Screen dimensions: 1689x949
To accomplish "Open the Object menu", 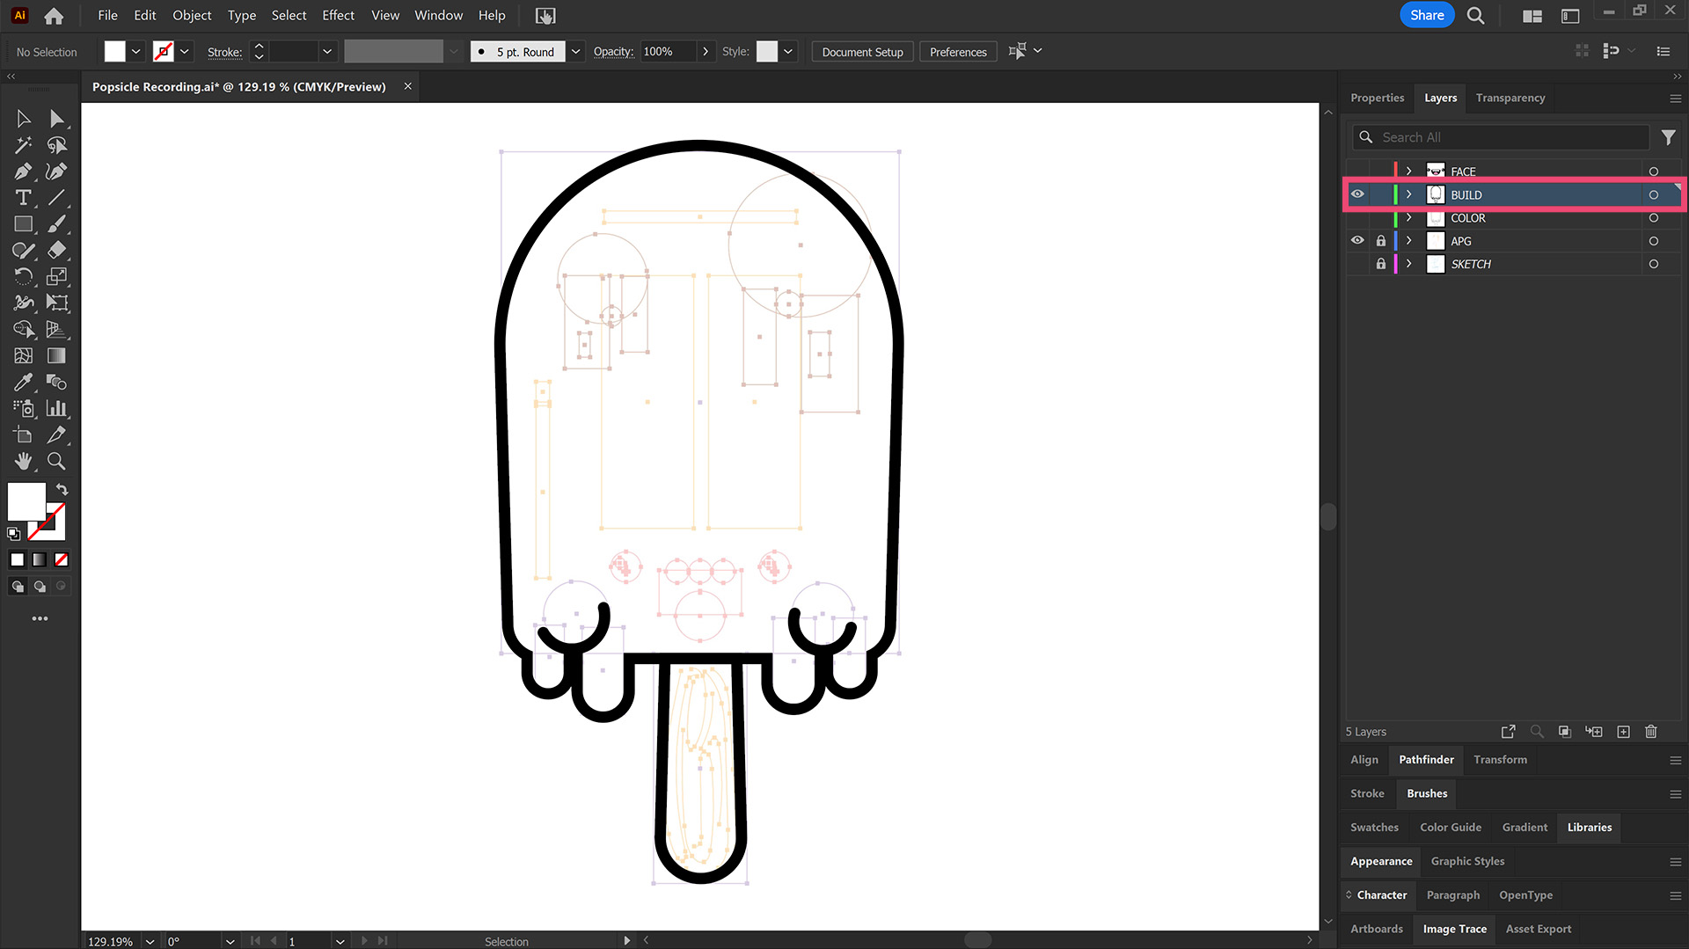I will click(x=192, y=16).
